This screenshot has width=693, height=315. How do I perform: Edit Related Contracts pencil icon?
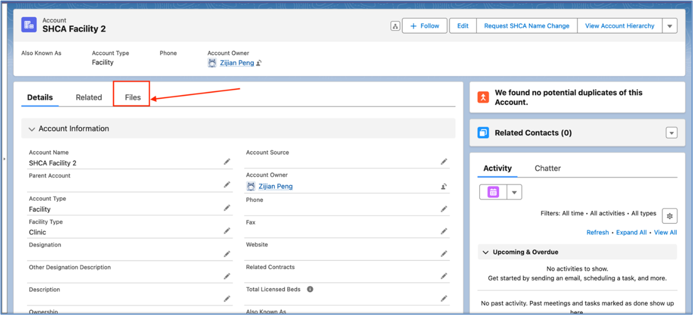coord(444,276)
